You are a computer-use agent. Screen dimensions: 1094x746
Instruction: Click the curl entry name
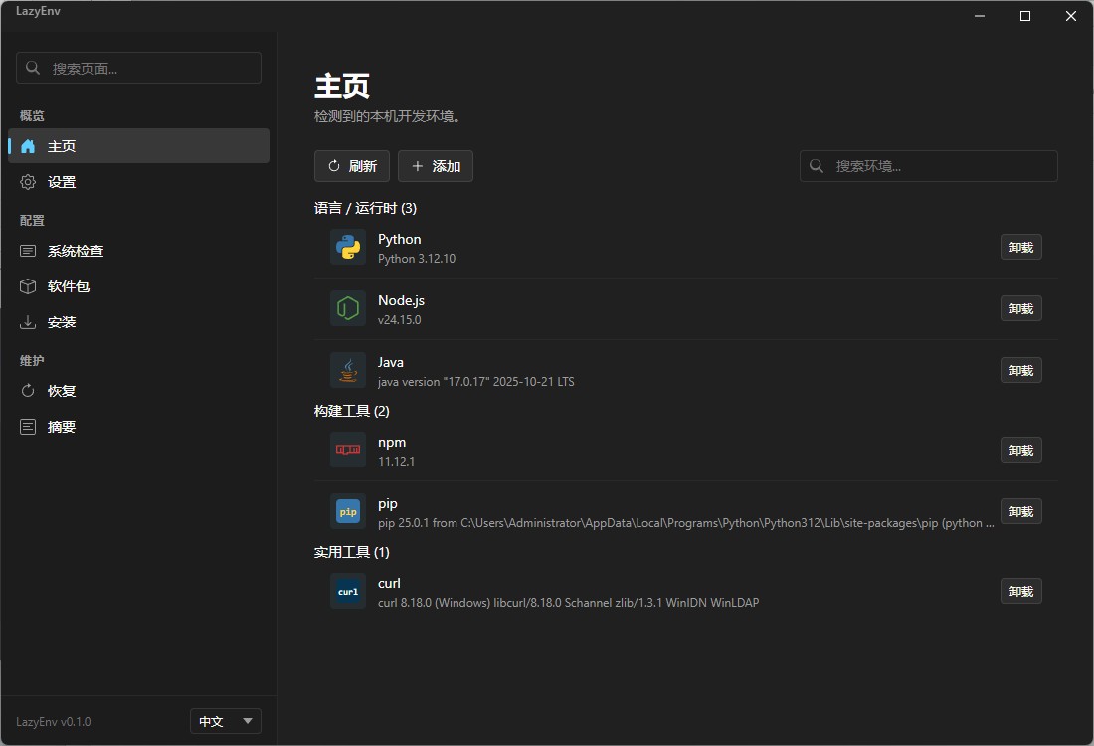389,583
